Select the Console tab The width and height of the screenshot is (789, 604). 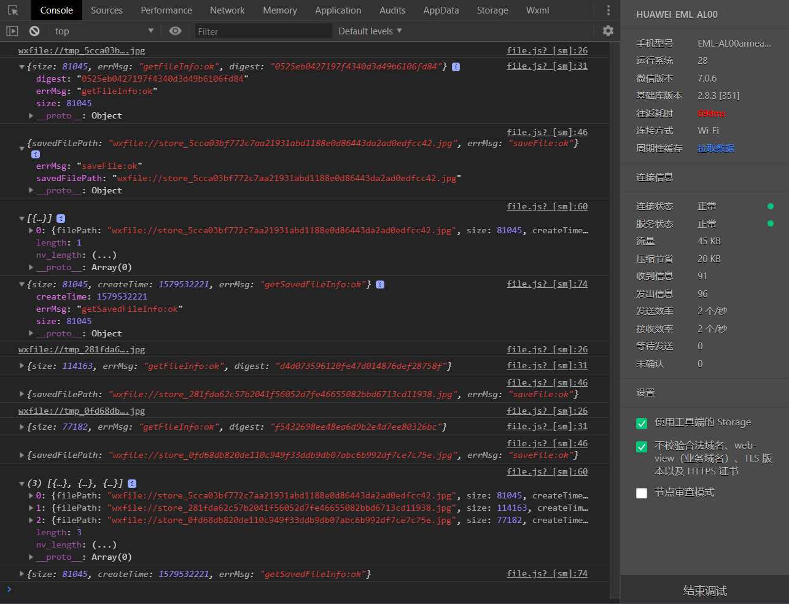pos(56,10)
